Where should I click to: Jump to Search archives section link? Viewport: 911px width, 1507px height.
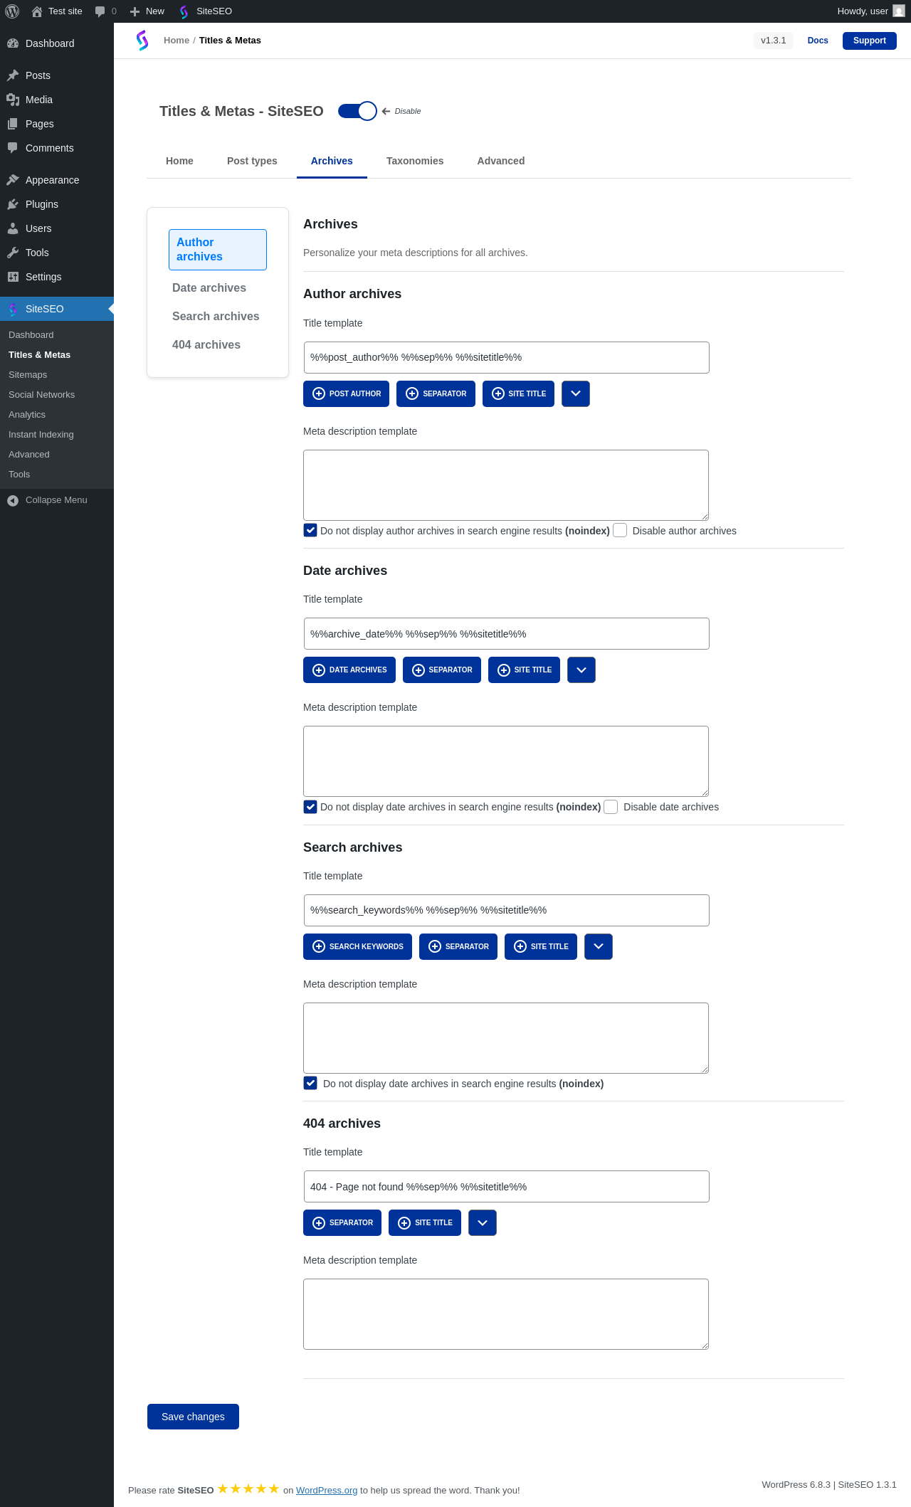tap(216, 316)
